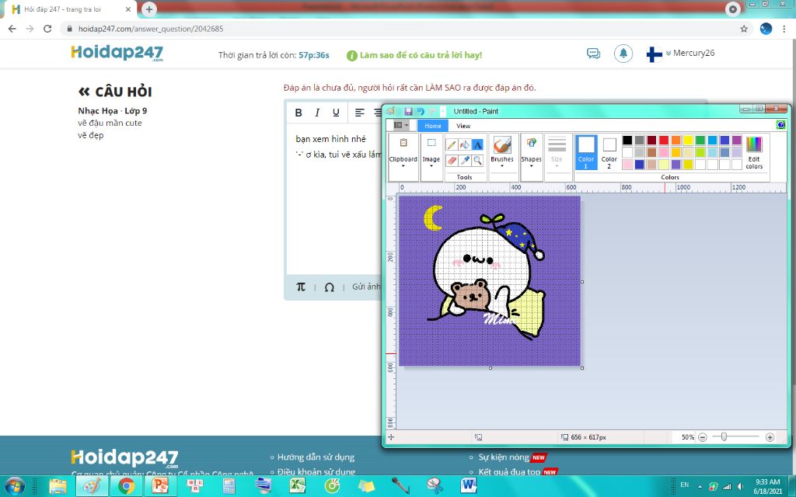
Task: Click the align left icon in editor
Action: [360, 113]
